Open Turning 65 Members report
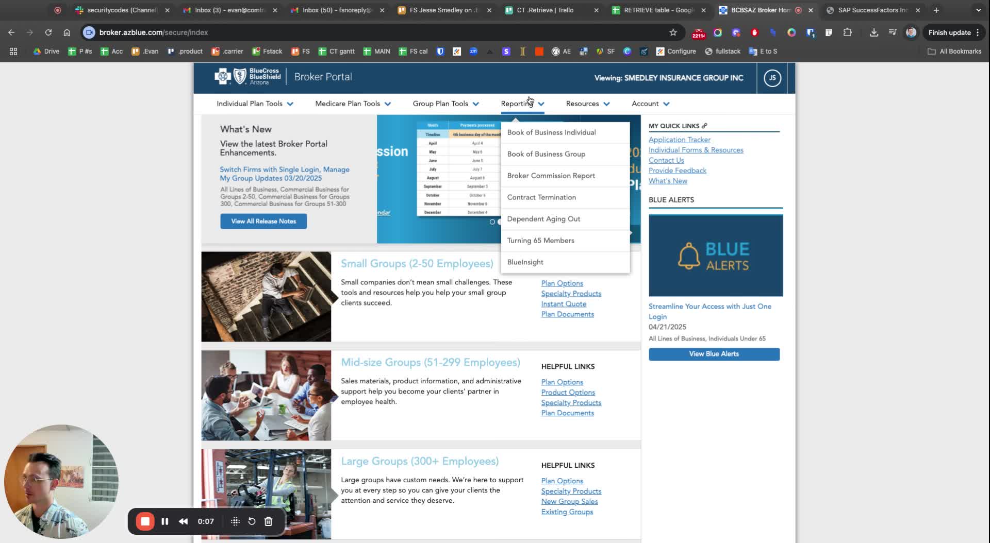This screenshot has width=990, height=543. [565, 241]
